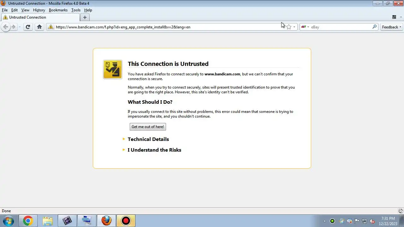Viewport: 404px width, 227px height.
Task: Open the search engine selector dropdown
Action: point(308,27)
